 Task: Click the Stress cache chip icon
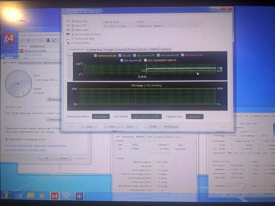[68, 30]
